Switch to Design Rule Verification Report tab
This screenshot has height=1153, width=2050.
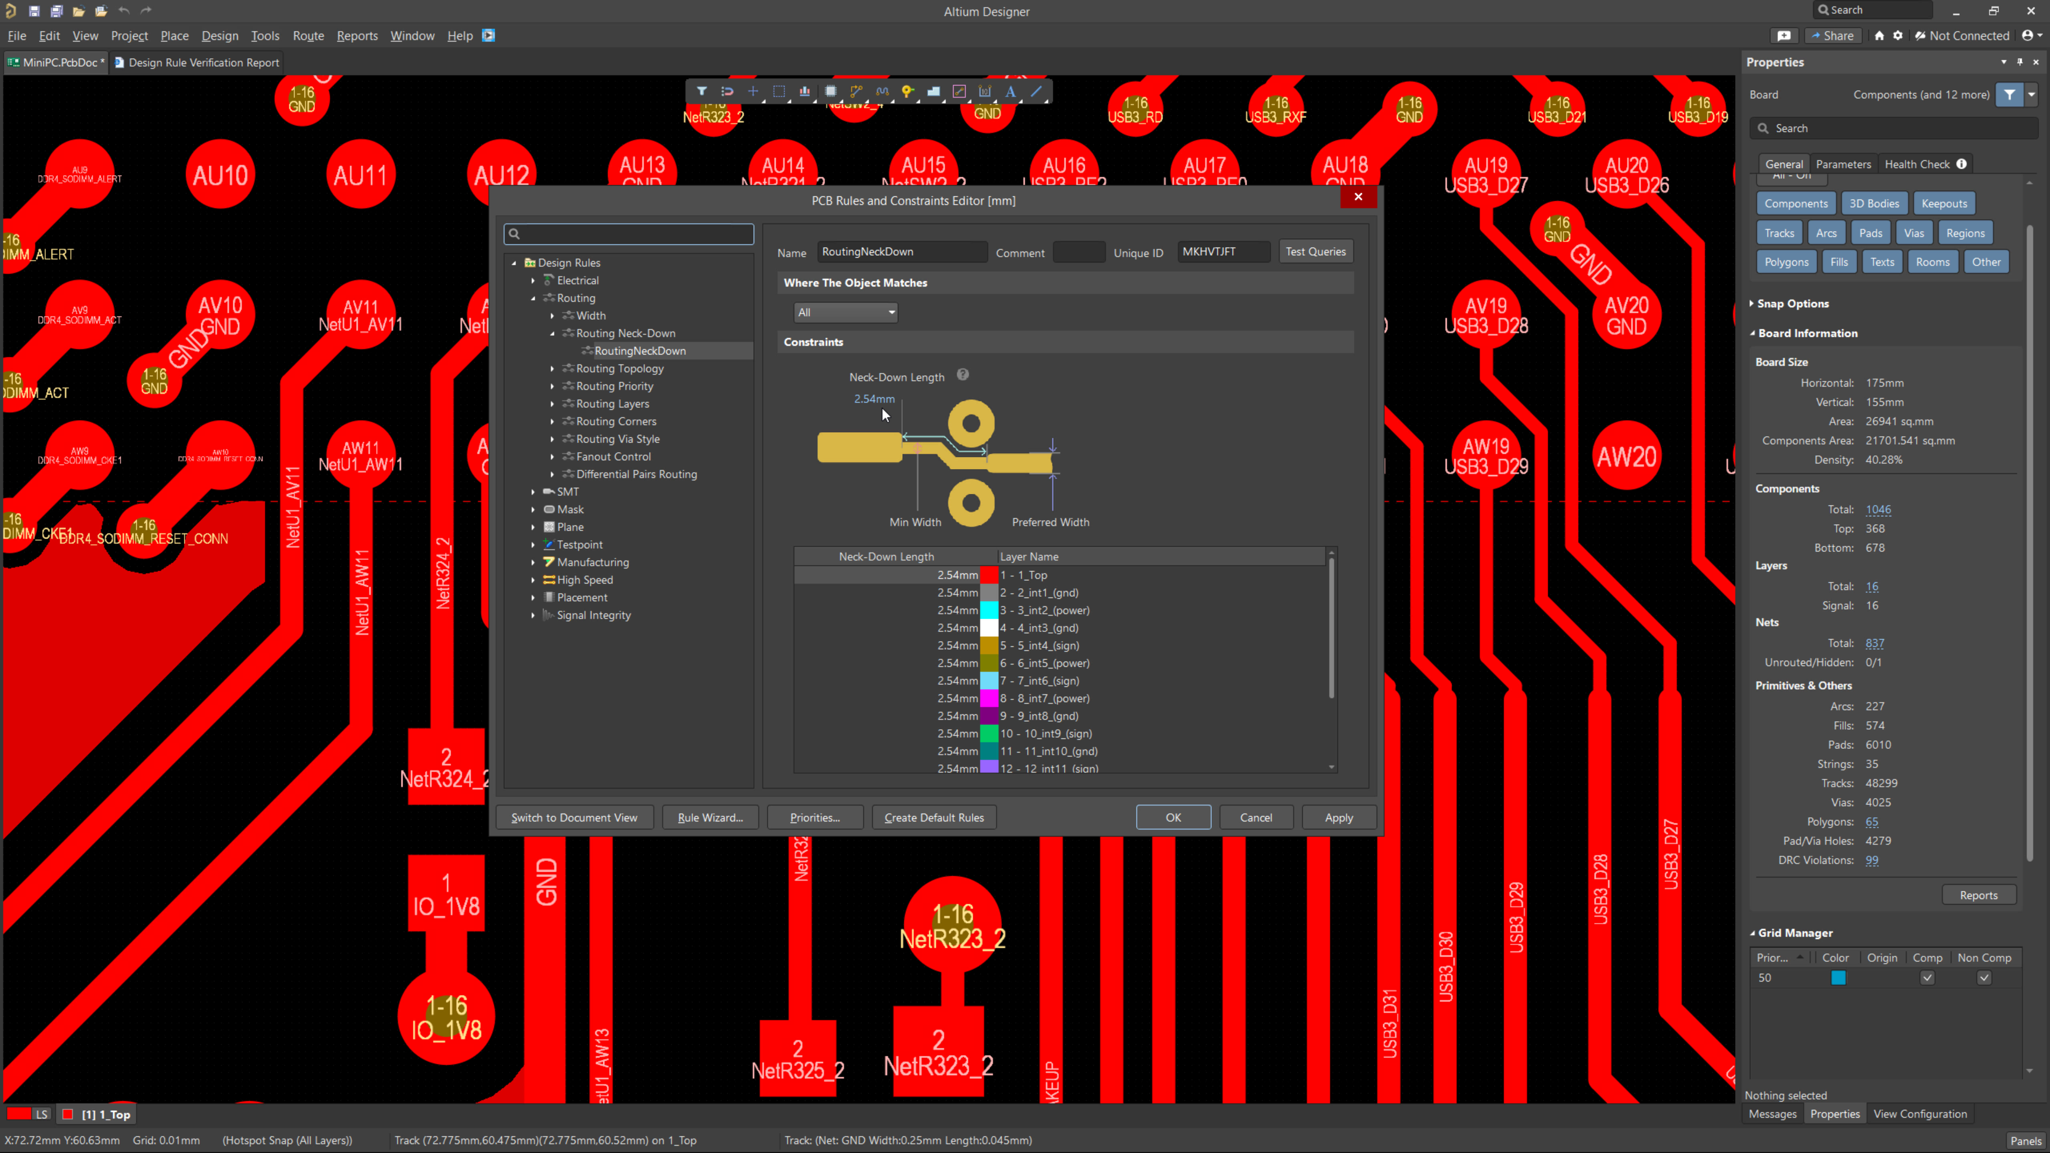pyautogui.click(x=198, y=63)
